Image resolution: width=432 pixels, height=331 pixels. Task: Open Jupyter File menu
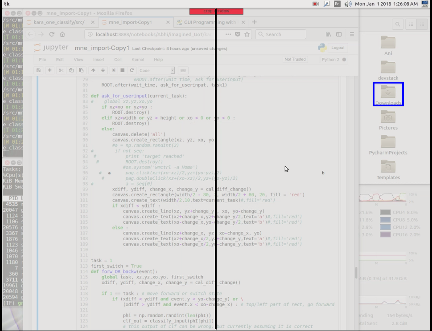point(42,59)
